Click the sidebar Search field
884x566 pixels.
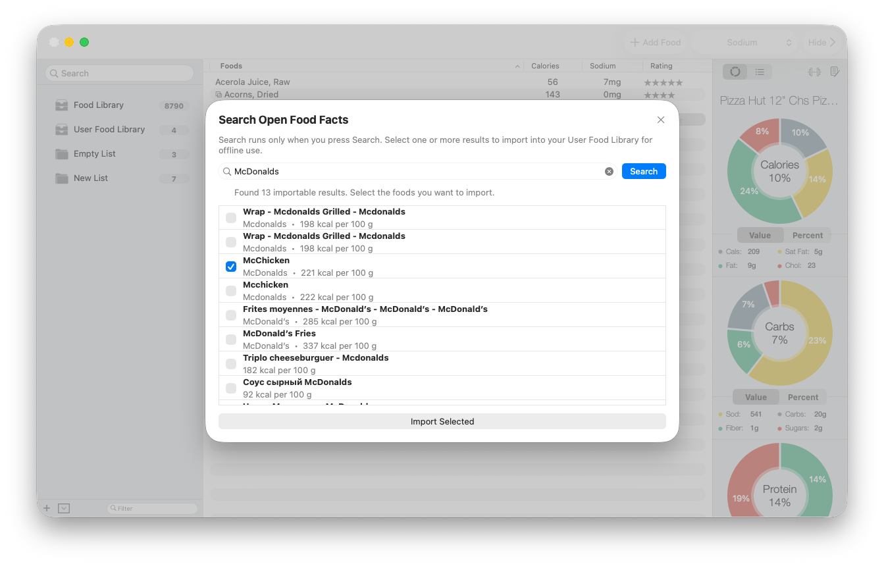click(x=120, y=73)
